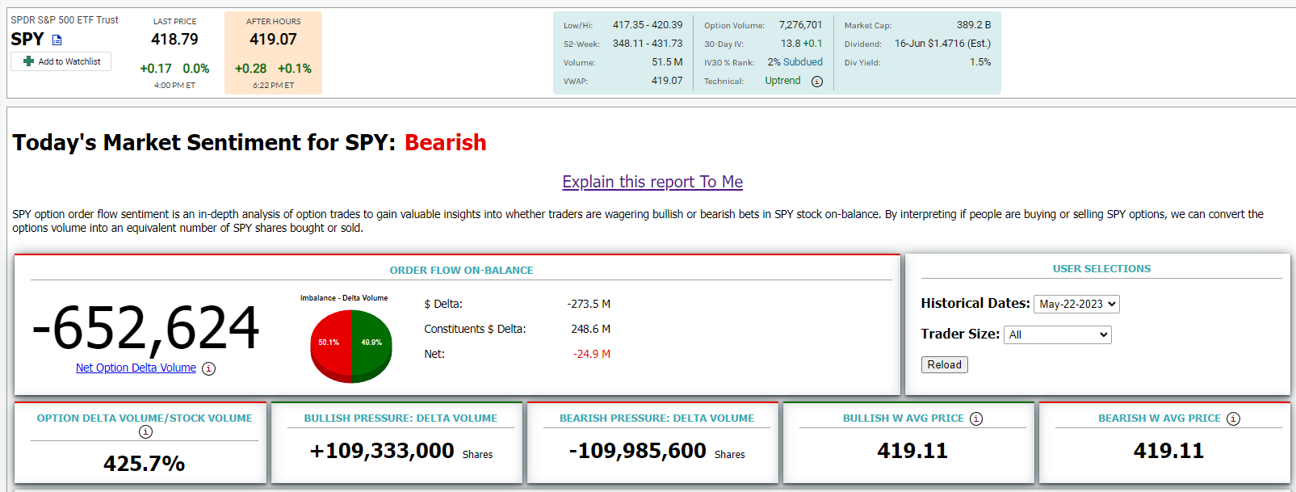Click the ORDER FLOW ON-BALANCE heading
The width and height of the screenshot is (1296, 492).
click(461, 271)
